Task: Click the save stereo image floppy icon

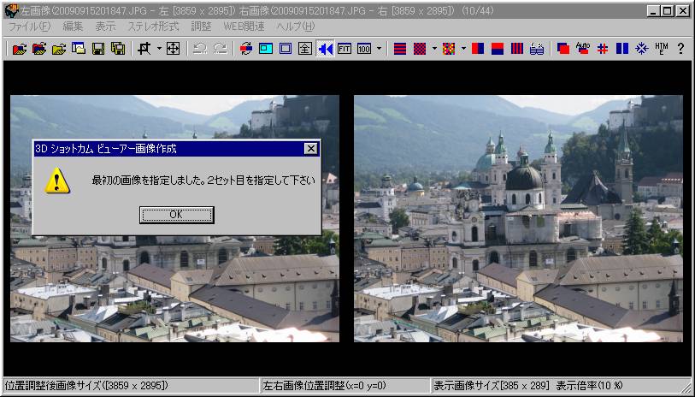Action: [97, 49]
